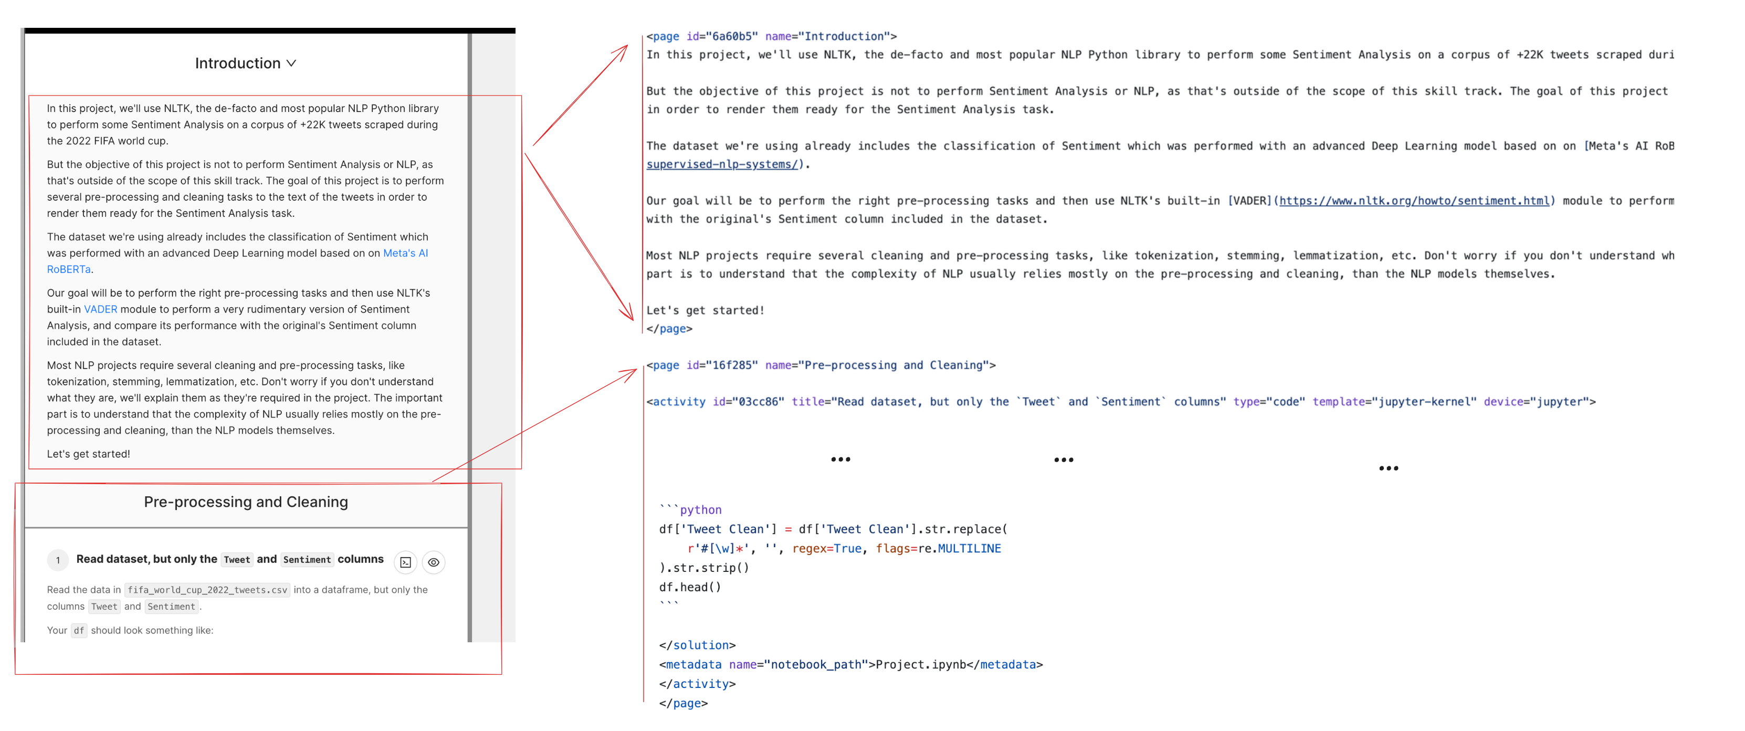
Task: Click the Sentiment code tag in activity title
Action: tap(307, 560)
